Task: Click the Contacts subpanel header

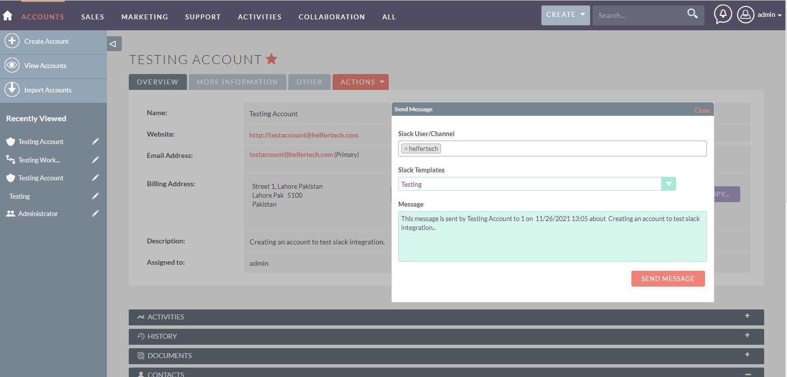Action: [x=446, y=373]
